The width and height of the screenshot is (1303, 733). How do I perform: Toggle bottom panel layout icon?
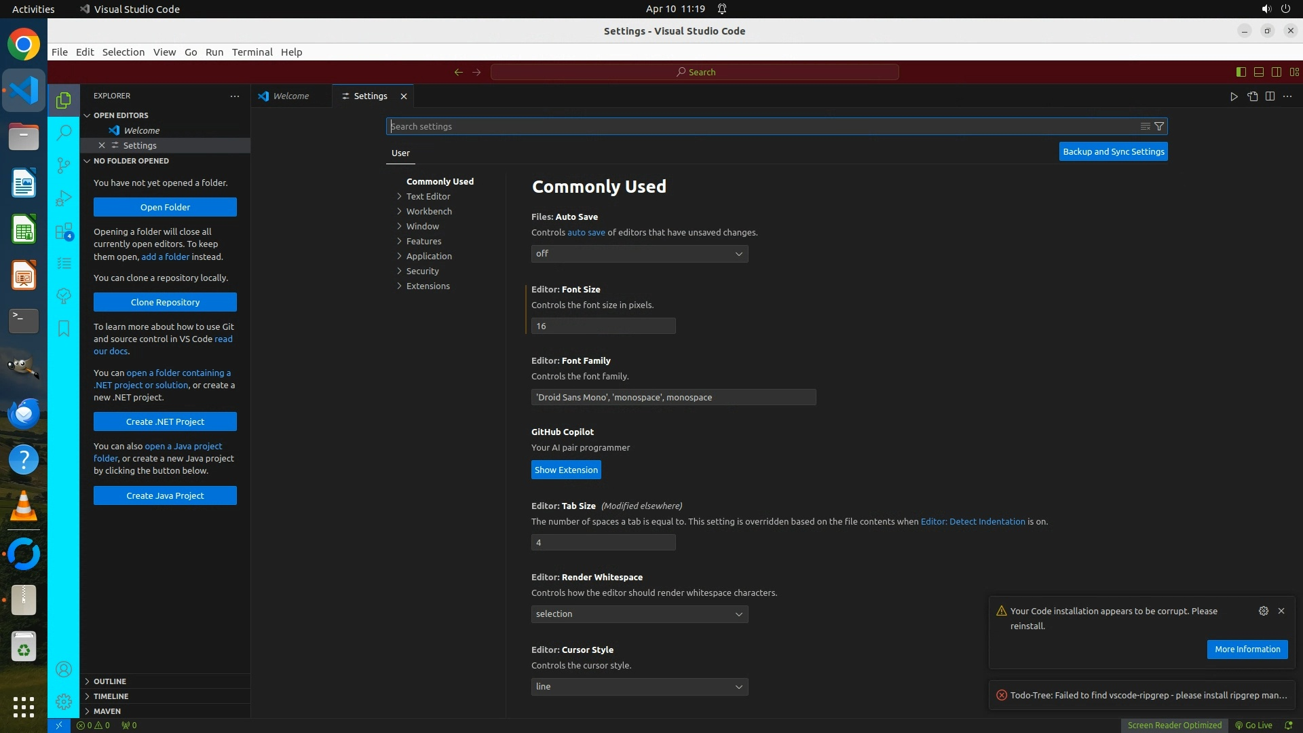pyautogui.click(x=1258, y=72)
